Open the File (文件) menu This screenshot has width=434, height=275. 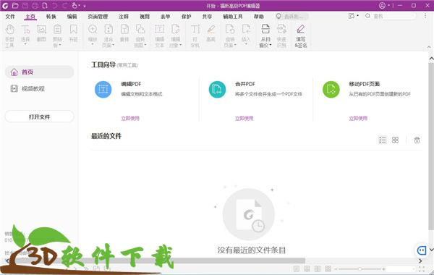pos(10,17)
